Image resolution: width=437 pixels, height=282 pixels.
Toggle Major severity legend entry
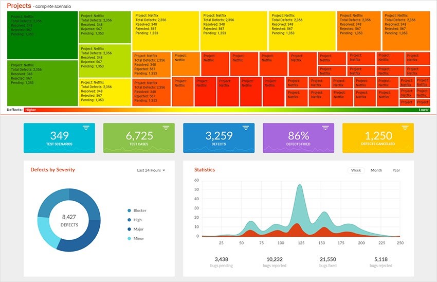pyautogui.click(x=135, y=229)
